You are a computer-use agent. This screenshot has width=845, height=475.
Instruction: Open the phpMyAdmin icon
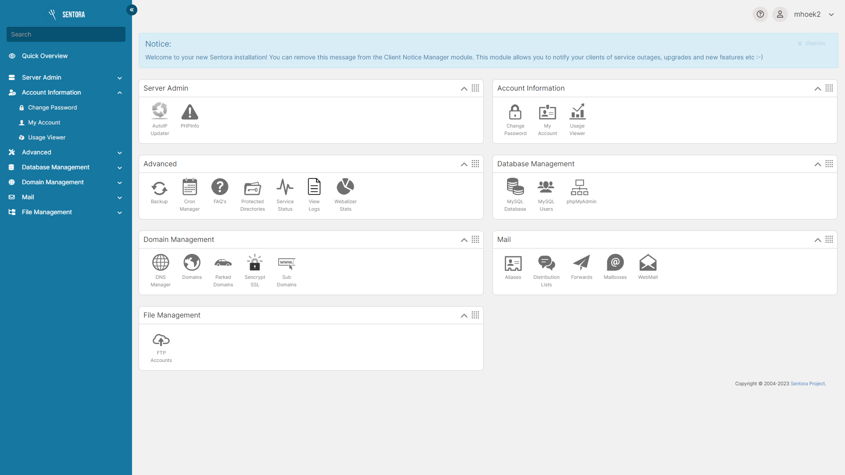(x=580, y=187)
